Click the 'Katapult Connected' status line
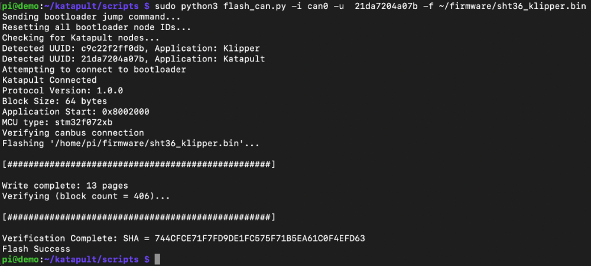The height and width of the screenshot is (266, 591). coord(50,80)
